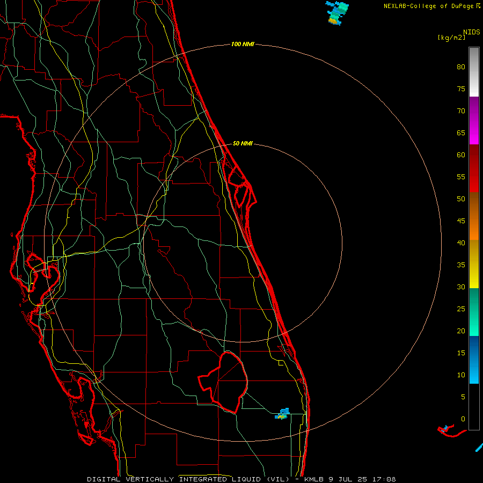The height and width of the screenshot is (483, 483).
Task: Click the 65 value on the color scale
Action: coord(461,133)
